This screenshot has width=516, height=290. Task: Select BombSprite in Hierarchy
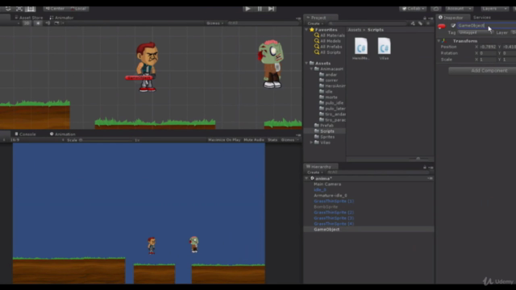tap(326, 207)
